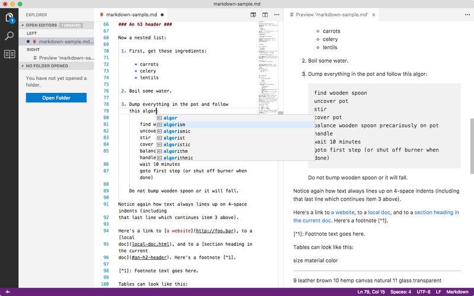Click line number 94 in the gutter
The height and width of the screenshot is (296, 474).
pos(106,231)
